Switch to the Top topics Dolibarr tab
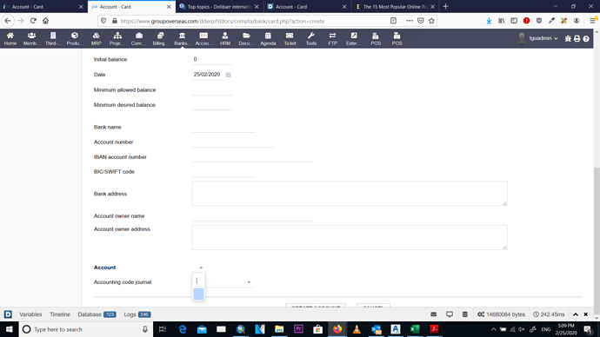The image size is (600, 337). coord(219,6)
